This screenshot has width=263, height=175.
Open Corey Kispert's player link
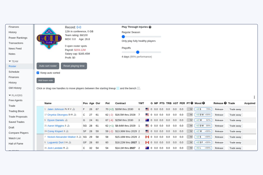click(55, 131)
